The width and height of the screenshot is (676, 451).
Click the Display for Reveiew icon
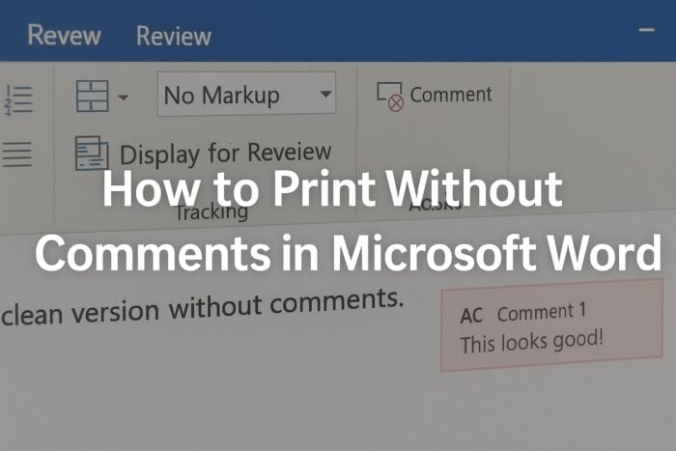[x=92, y=153]
